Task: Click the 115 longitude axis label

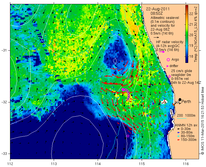Action: [142, 164]
